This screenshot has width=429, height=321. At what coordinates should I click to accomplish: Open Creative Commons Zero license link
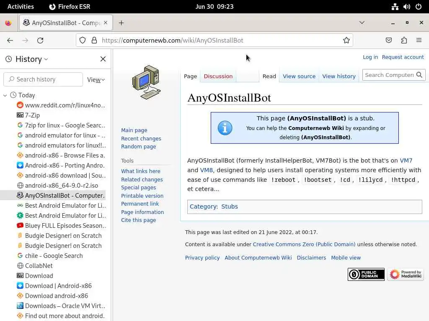(304, 244)
